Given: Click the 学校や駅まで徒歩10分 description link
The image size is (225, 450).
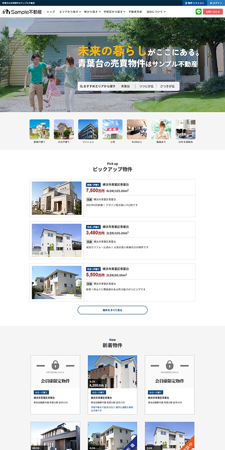Looking at the screenshot, I should coord(112,409).
